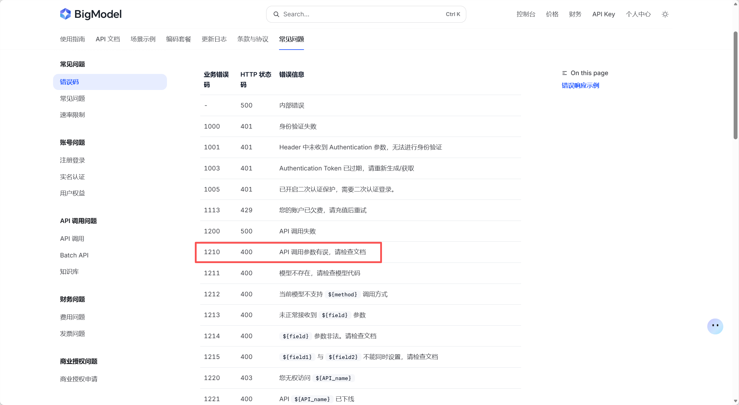The height and width of the screenshot is (405, 739).
Task: Open the 价格 header link
Action: pos(552,14)
